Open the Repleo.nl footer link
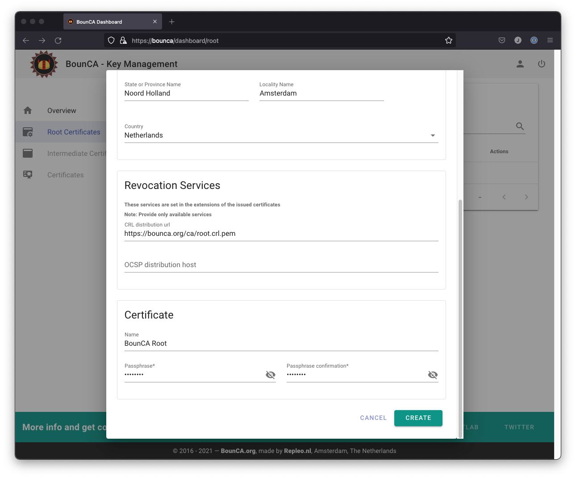The height and width of the screenshot is (478, 576). 297,451
